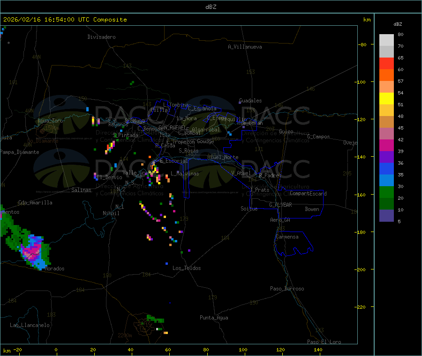
Task: Click the green 20 dBZ legend swatch
Action: click(386, 192)
